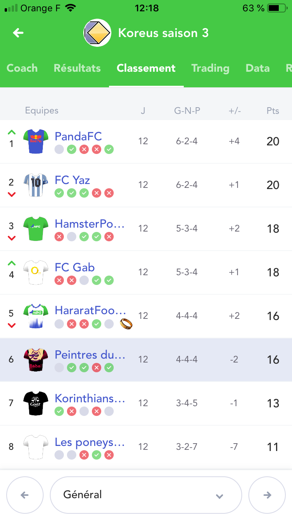The image size is (292, 520).
Task: Open the FC Yaz team name link
Action: click(72, 180)
